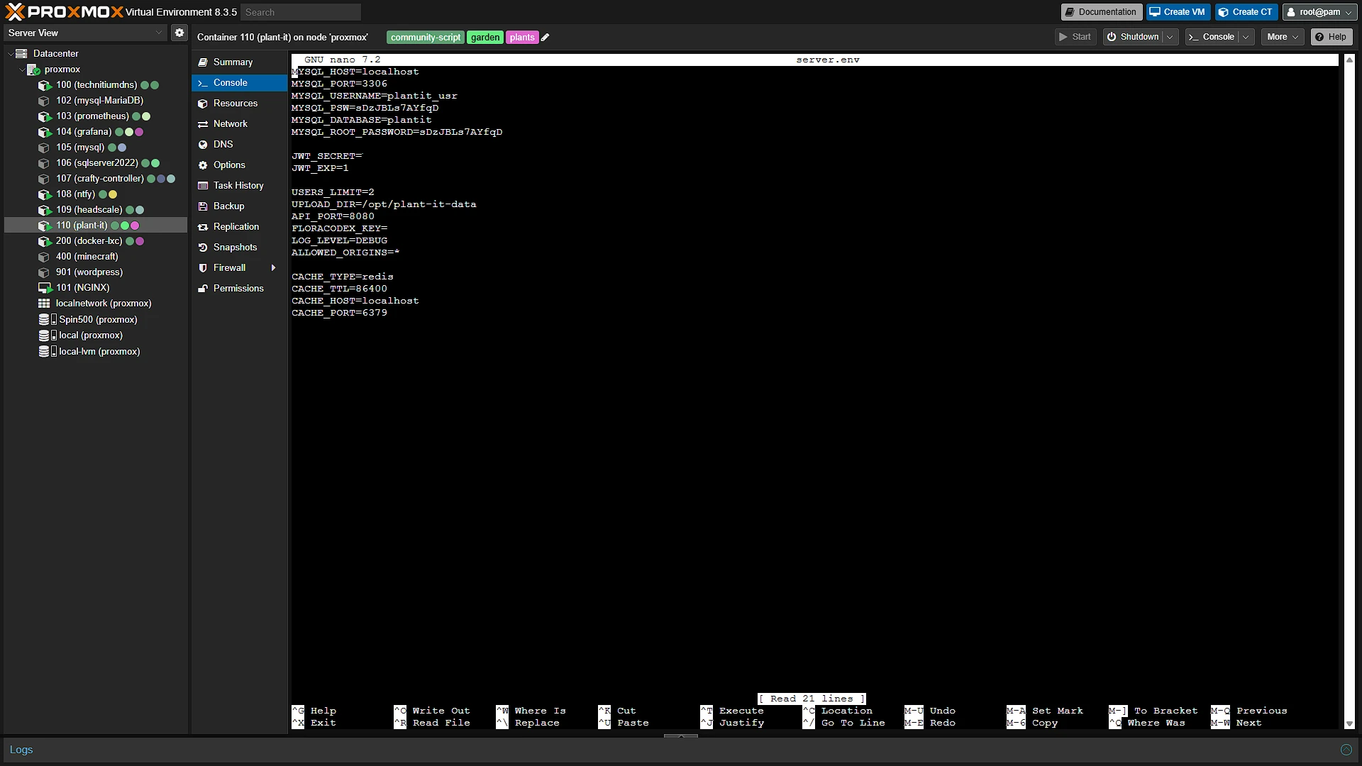Click the Network arrows icon
Image resolution: width=1362 pixels, height=766 pixels.
point(203,124)
